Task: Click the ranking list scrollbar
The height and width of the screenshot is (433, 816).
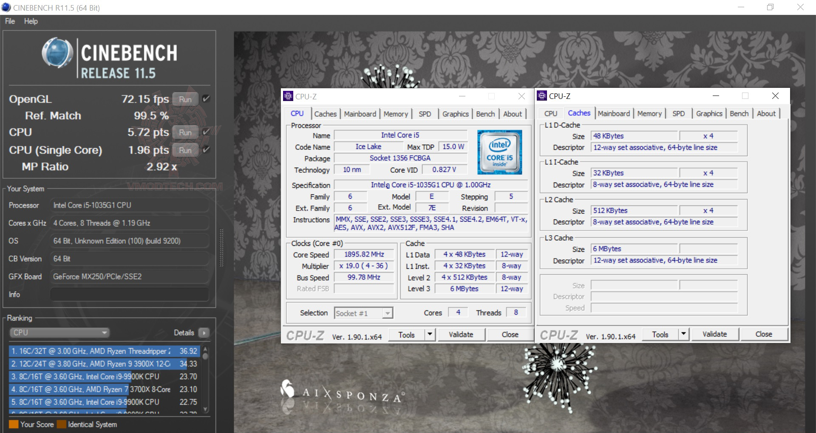Action: 206,379
